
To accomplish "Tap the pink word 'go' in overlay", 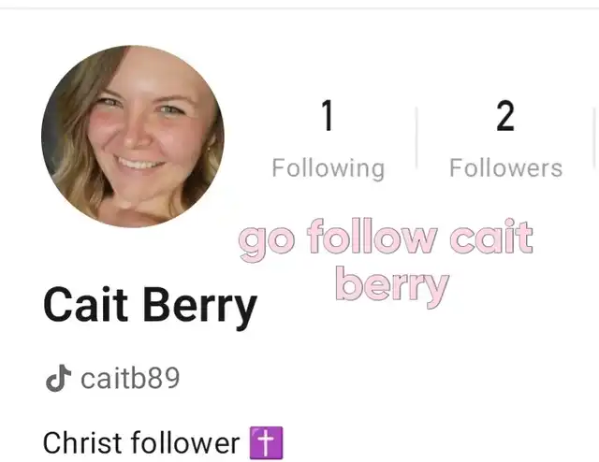I will (x=267, y=243).
